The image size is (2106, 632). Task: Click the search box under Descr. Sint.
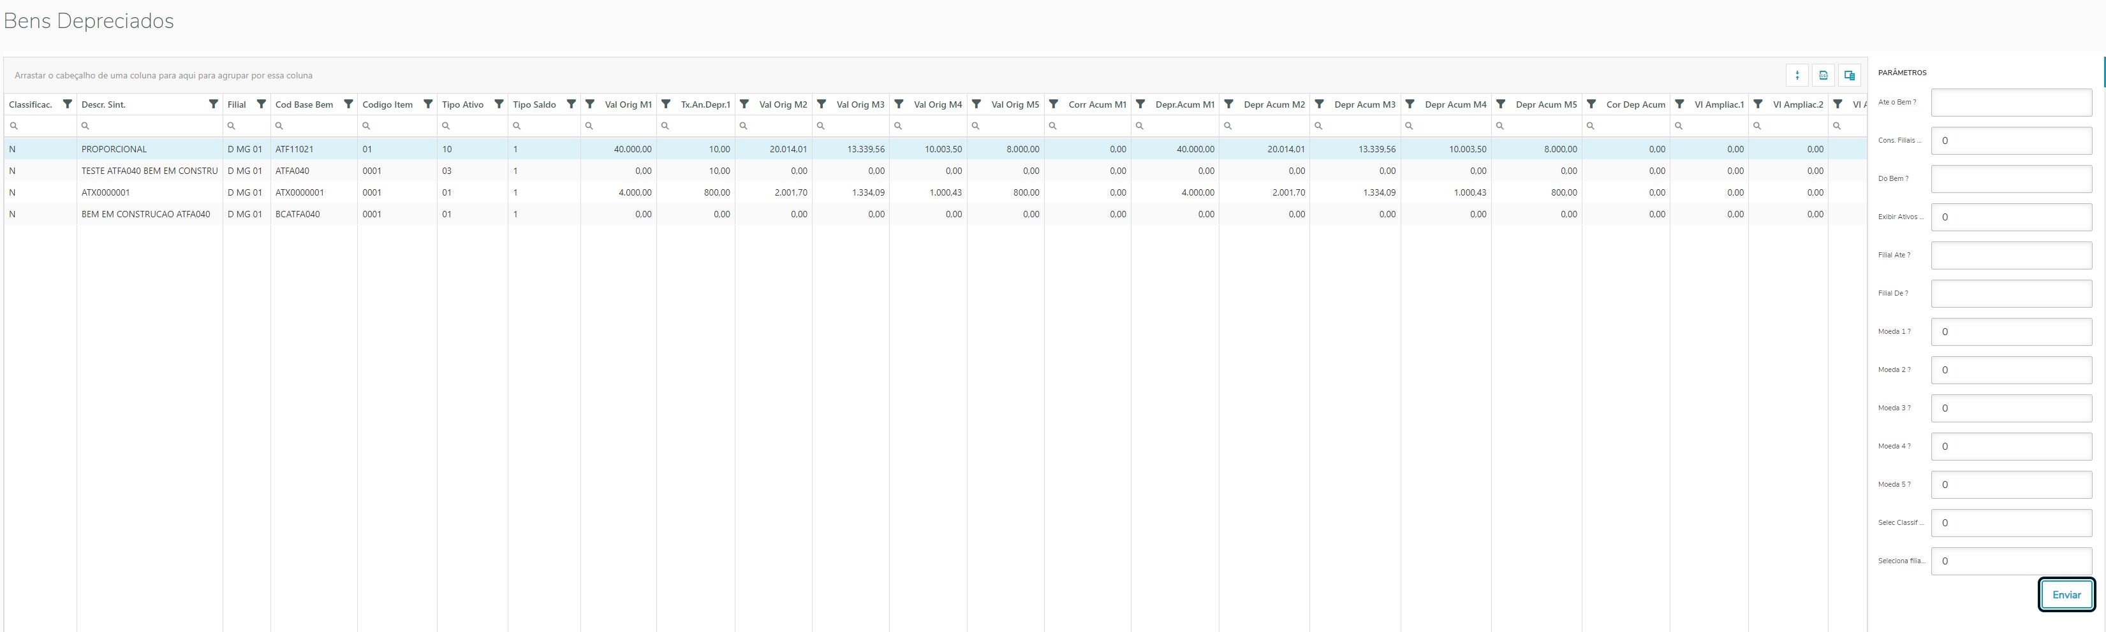(150, 126)
